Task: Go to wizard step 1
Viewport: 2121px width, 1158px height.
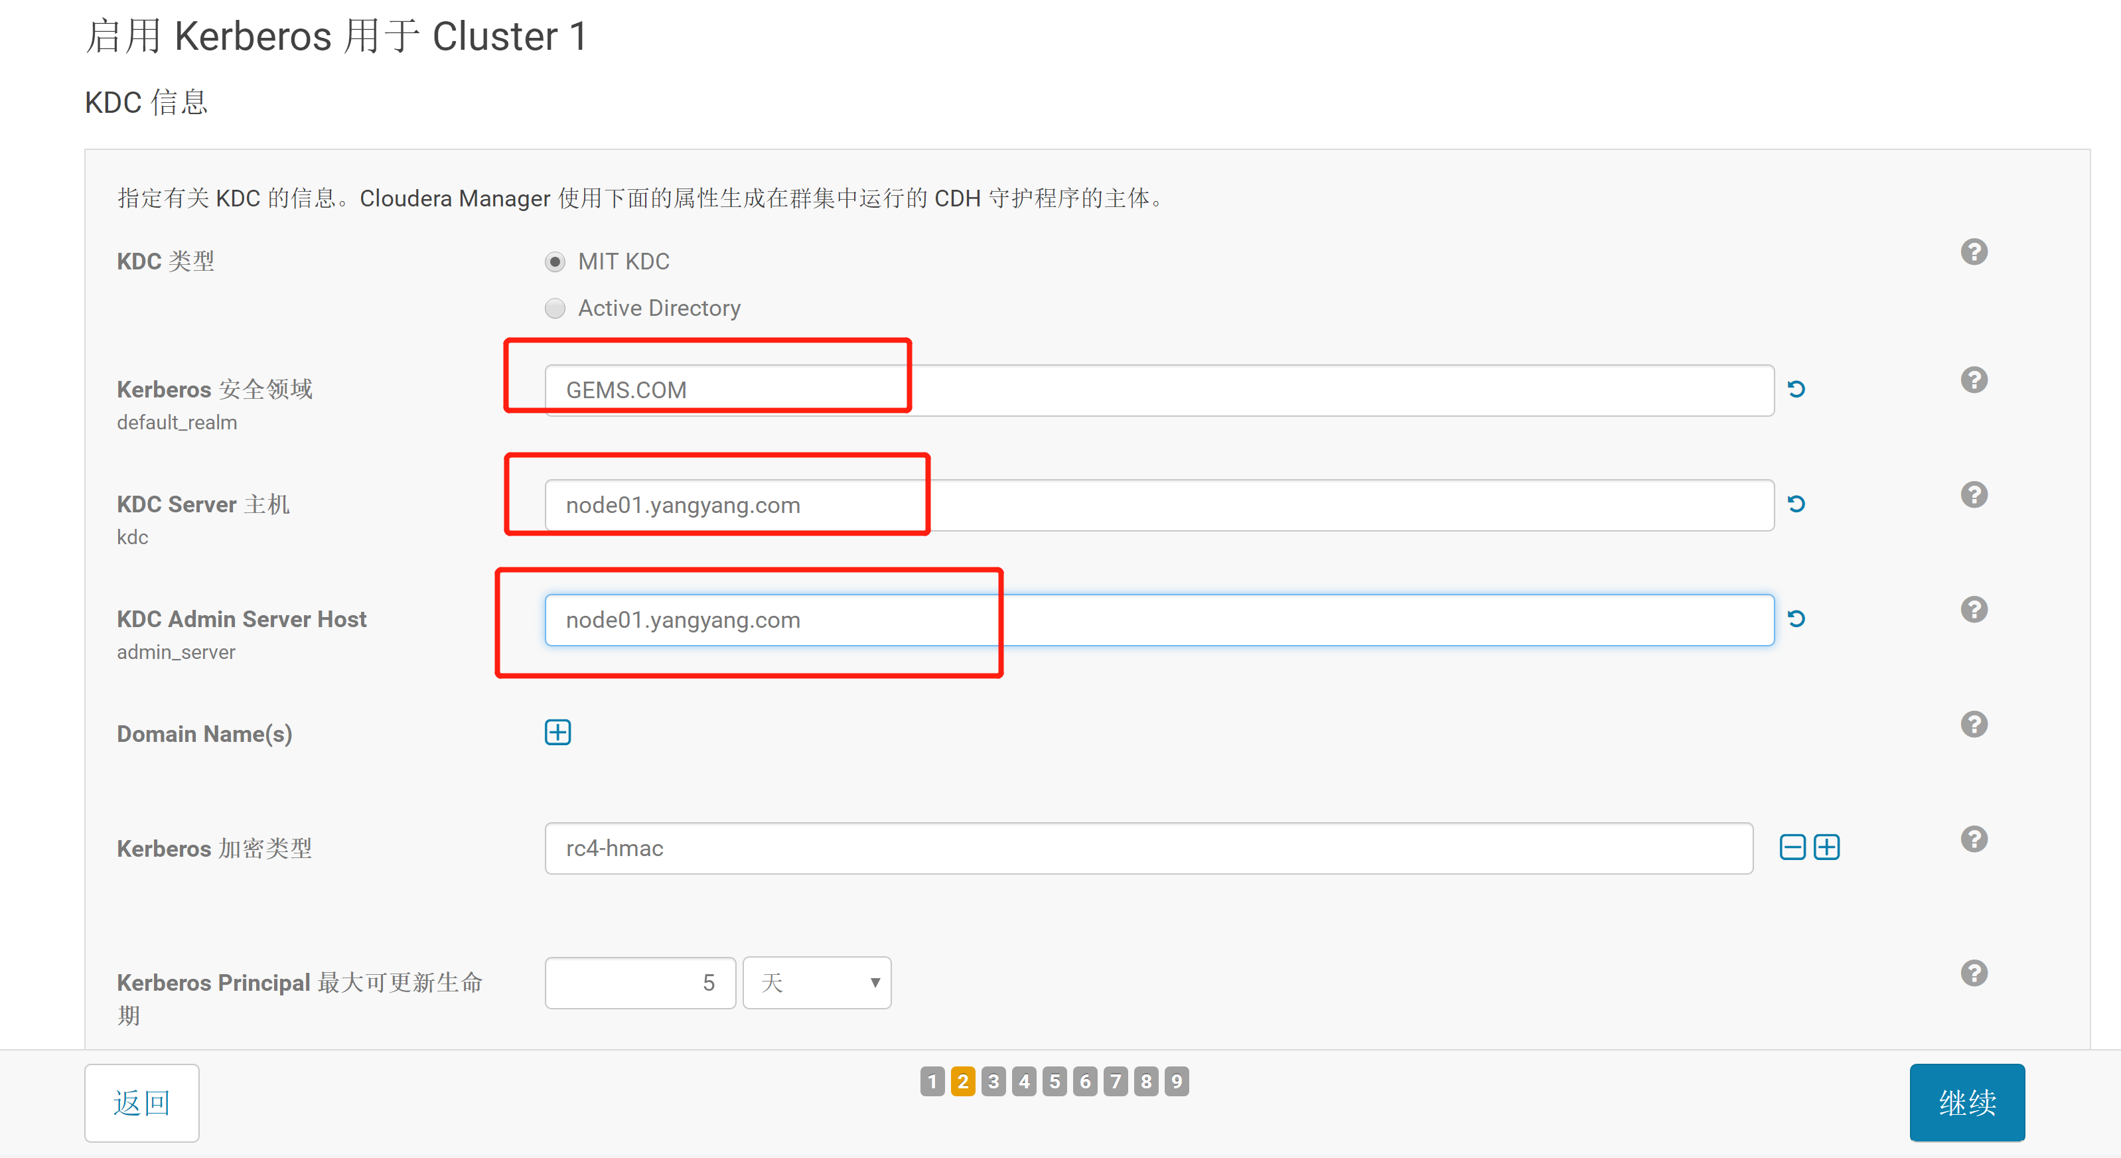Action: (932, 1082)
